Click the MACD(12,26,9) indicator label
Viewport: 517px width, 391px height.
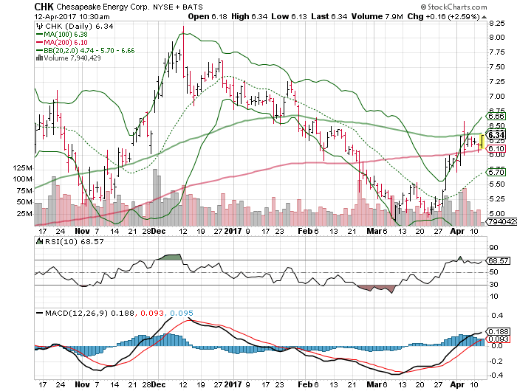[x=77, y=313]
